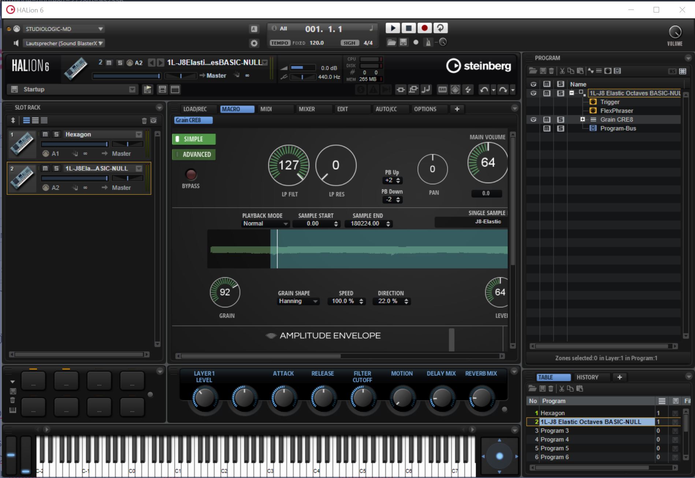Click the transport open-folder icon
Image resolution: width=695 pixels, height=478 pixels.
pyautogui.click(x=391, y=42)
